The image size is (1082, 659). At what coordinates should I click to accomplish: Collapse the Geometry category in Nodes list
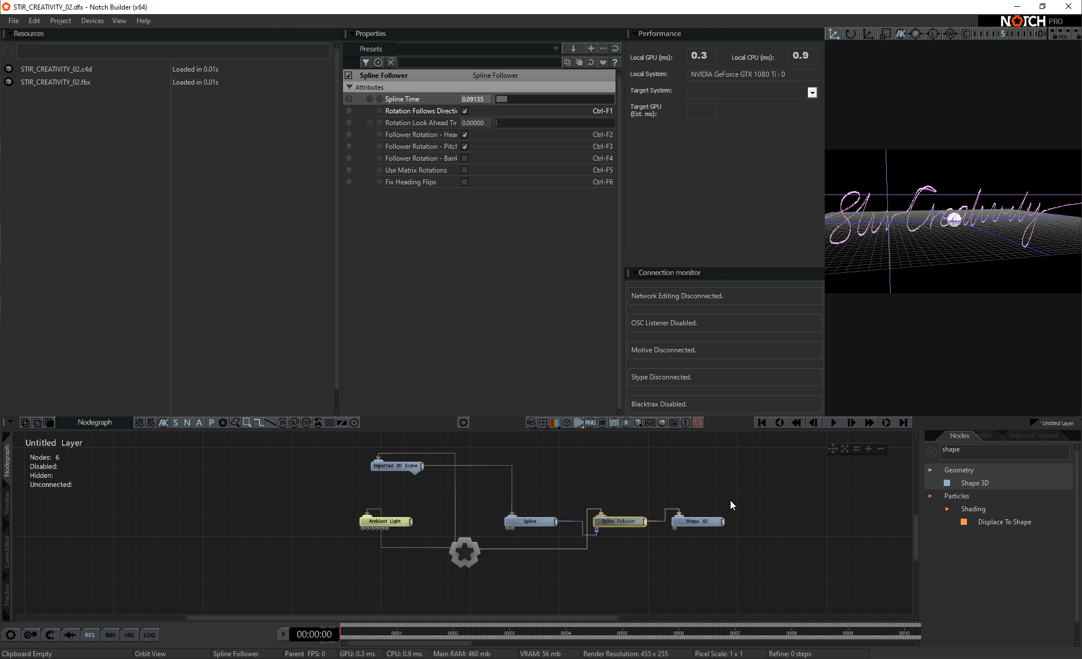930,470
